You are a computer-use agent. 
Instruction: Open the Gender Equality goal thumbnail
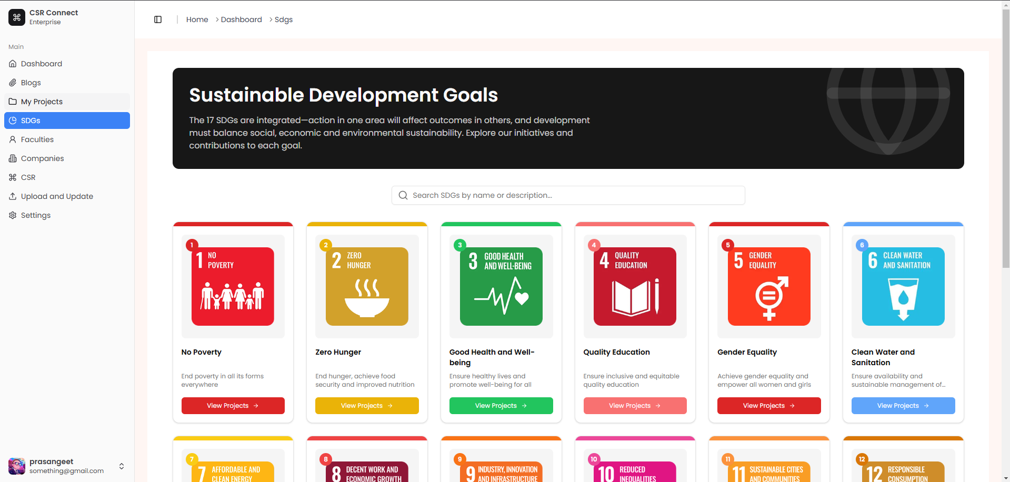[x=768, y=286]
